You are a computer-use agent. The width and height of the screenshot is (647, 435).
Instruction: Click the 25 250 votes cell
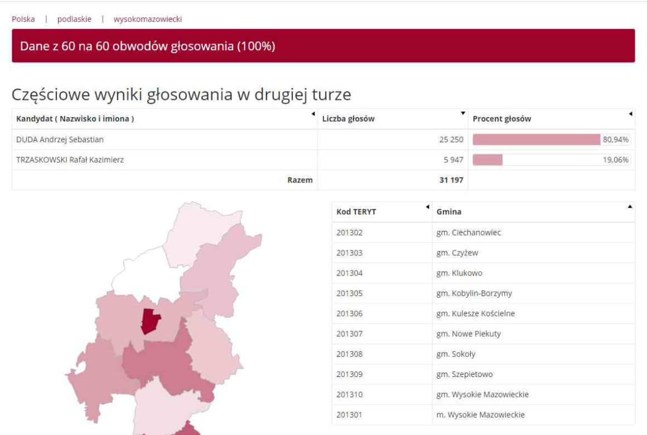(x=393, y=139)
